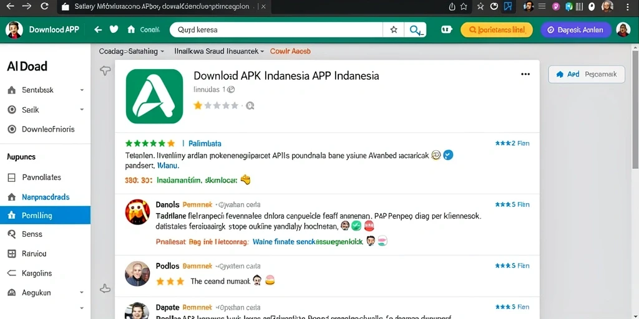Select Downleofnioris in the sidebar
Screen dimensions: 639x319
(48, 130)
